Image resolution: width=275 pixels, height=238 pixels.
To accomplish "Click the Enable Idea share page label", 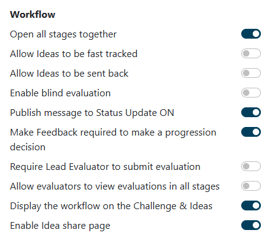I will click(60, 226).
